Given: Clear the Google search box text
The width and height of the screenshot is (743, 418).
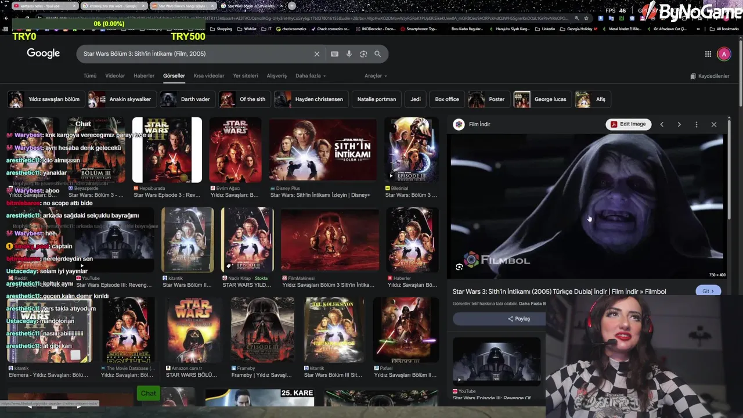Looking at the screenshot, I should coord(317,54).
